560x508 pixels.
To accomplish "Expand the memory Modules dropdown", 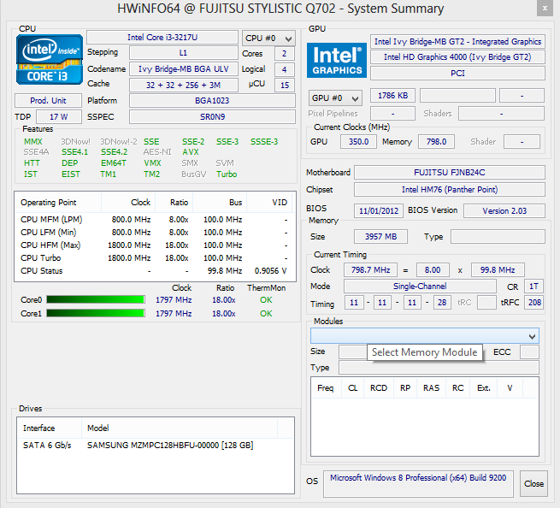I will click(x=425, y=336).
